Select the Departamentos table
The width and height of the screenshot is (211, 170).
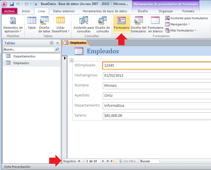pyautogui.click(x=24, y=56)
